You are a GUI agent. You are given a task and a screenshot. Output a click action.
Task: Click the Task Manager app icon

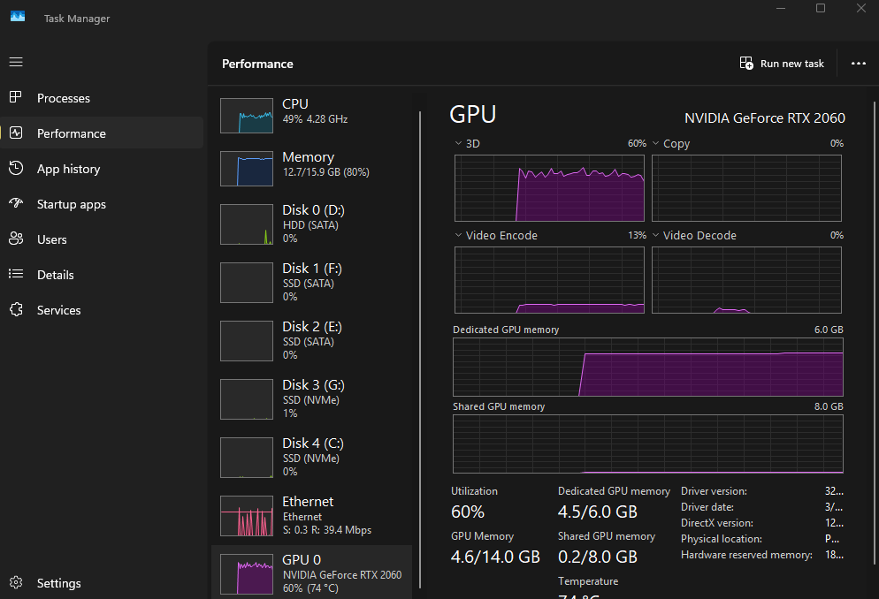pyautogui.click(x=18, y=16)
